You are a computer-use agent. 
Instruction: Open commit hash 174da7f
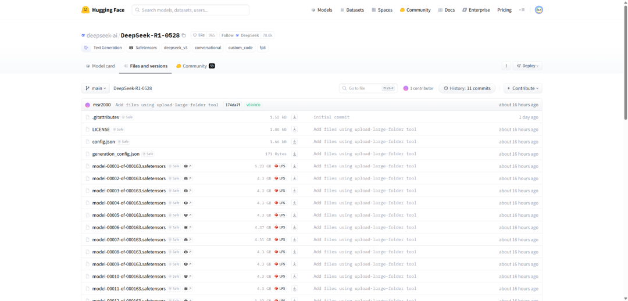point(233,105)
